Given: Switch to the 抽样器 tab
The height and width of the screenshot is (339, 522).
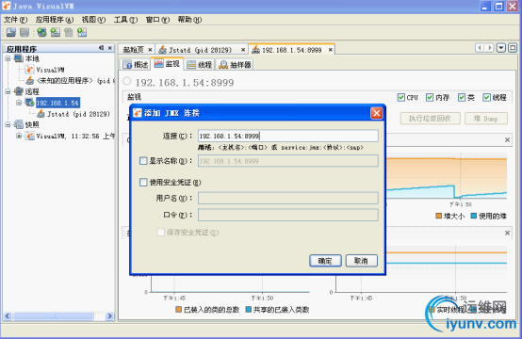Looking at the screenshot, I should [x=235, y=65].
